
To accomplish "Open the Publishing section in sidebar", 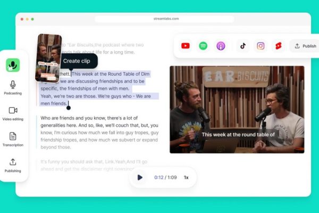I will pyautogui.click(x=13, y=166).
